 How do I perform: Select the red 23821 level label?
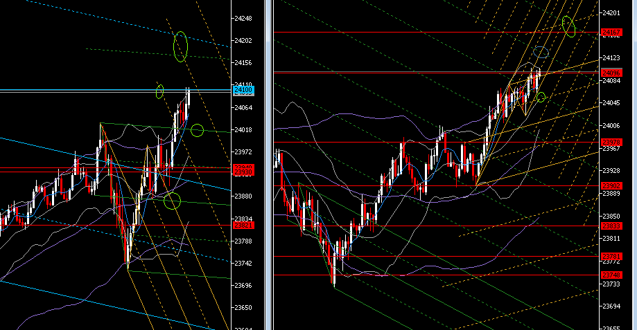[x=243, y=226]
